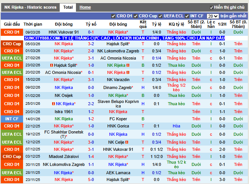Open Hajduk Split team on 05/03/26 row
The image size is (249, 184).
(x=118, y=44)
